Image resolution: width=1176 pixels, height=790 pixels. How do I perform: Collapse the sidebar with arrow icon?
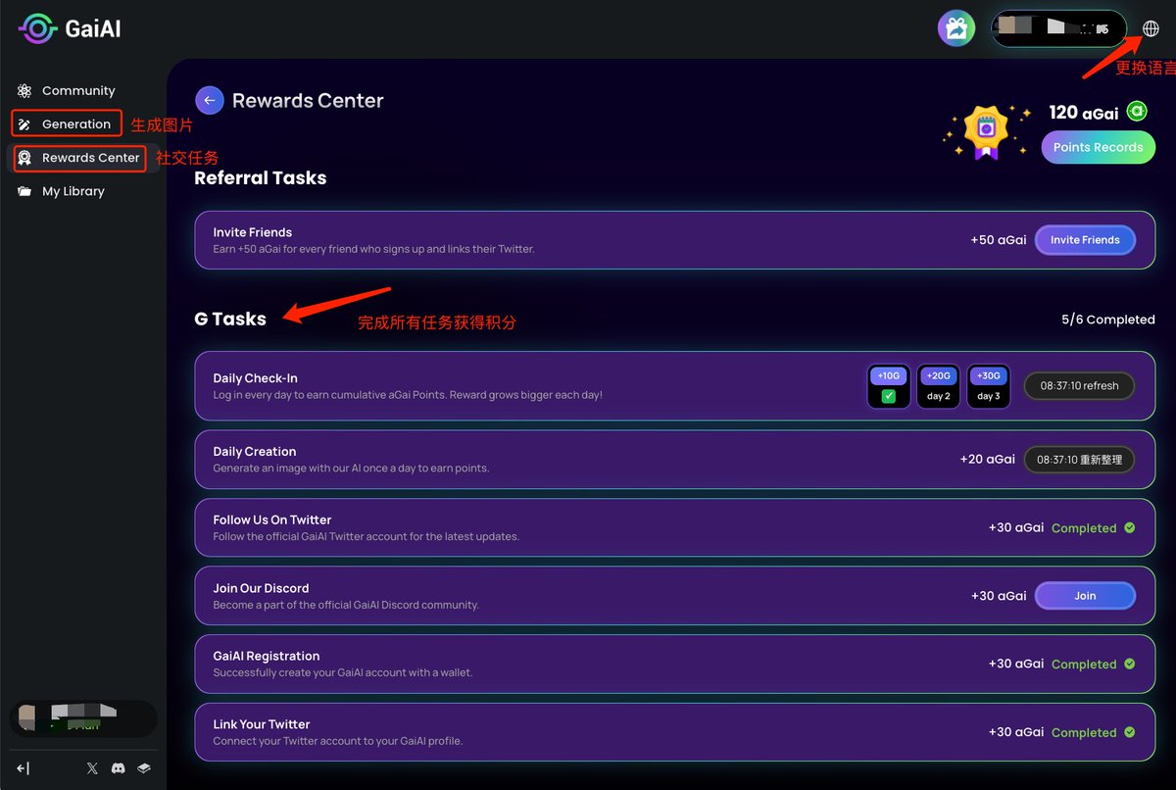pyautogui.click(x=24, y=768)
